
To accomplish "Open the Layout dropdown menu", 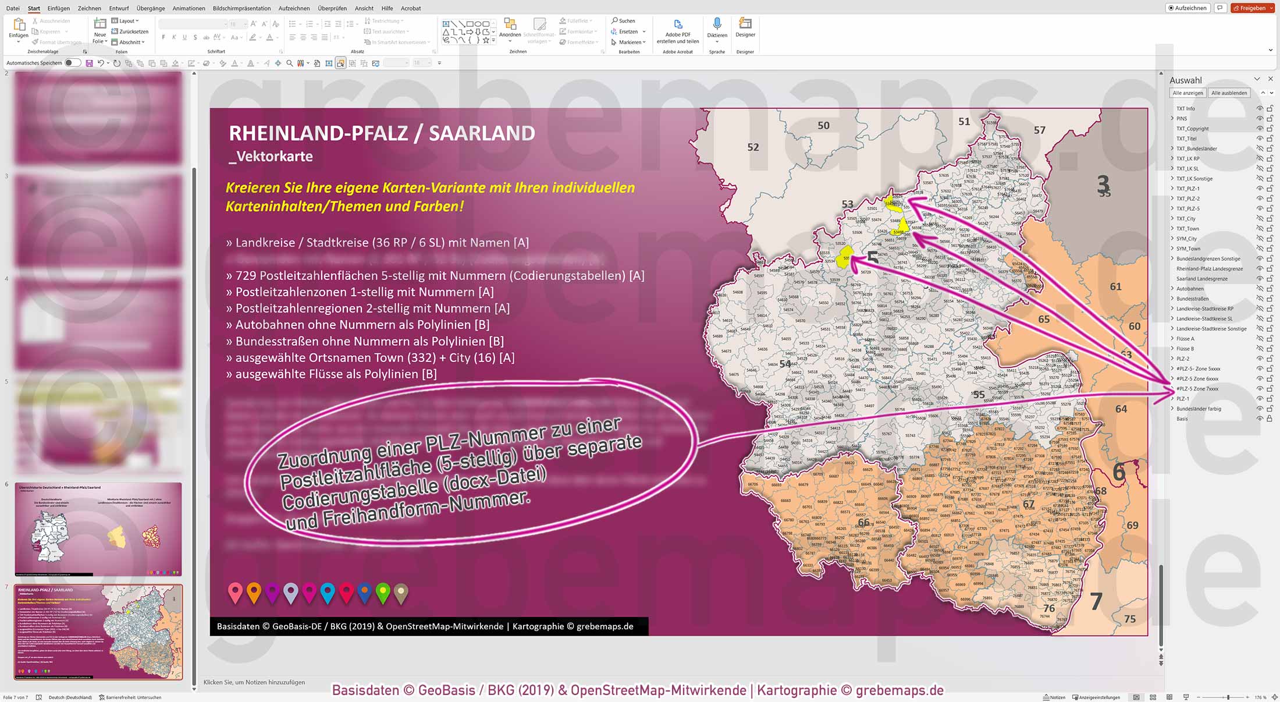I will pyautogui.click(x=127, y=20).
